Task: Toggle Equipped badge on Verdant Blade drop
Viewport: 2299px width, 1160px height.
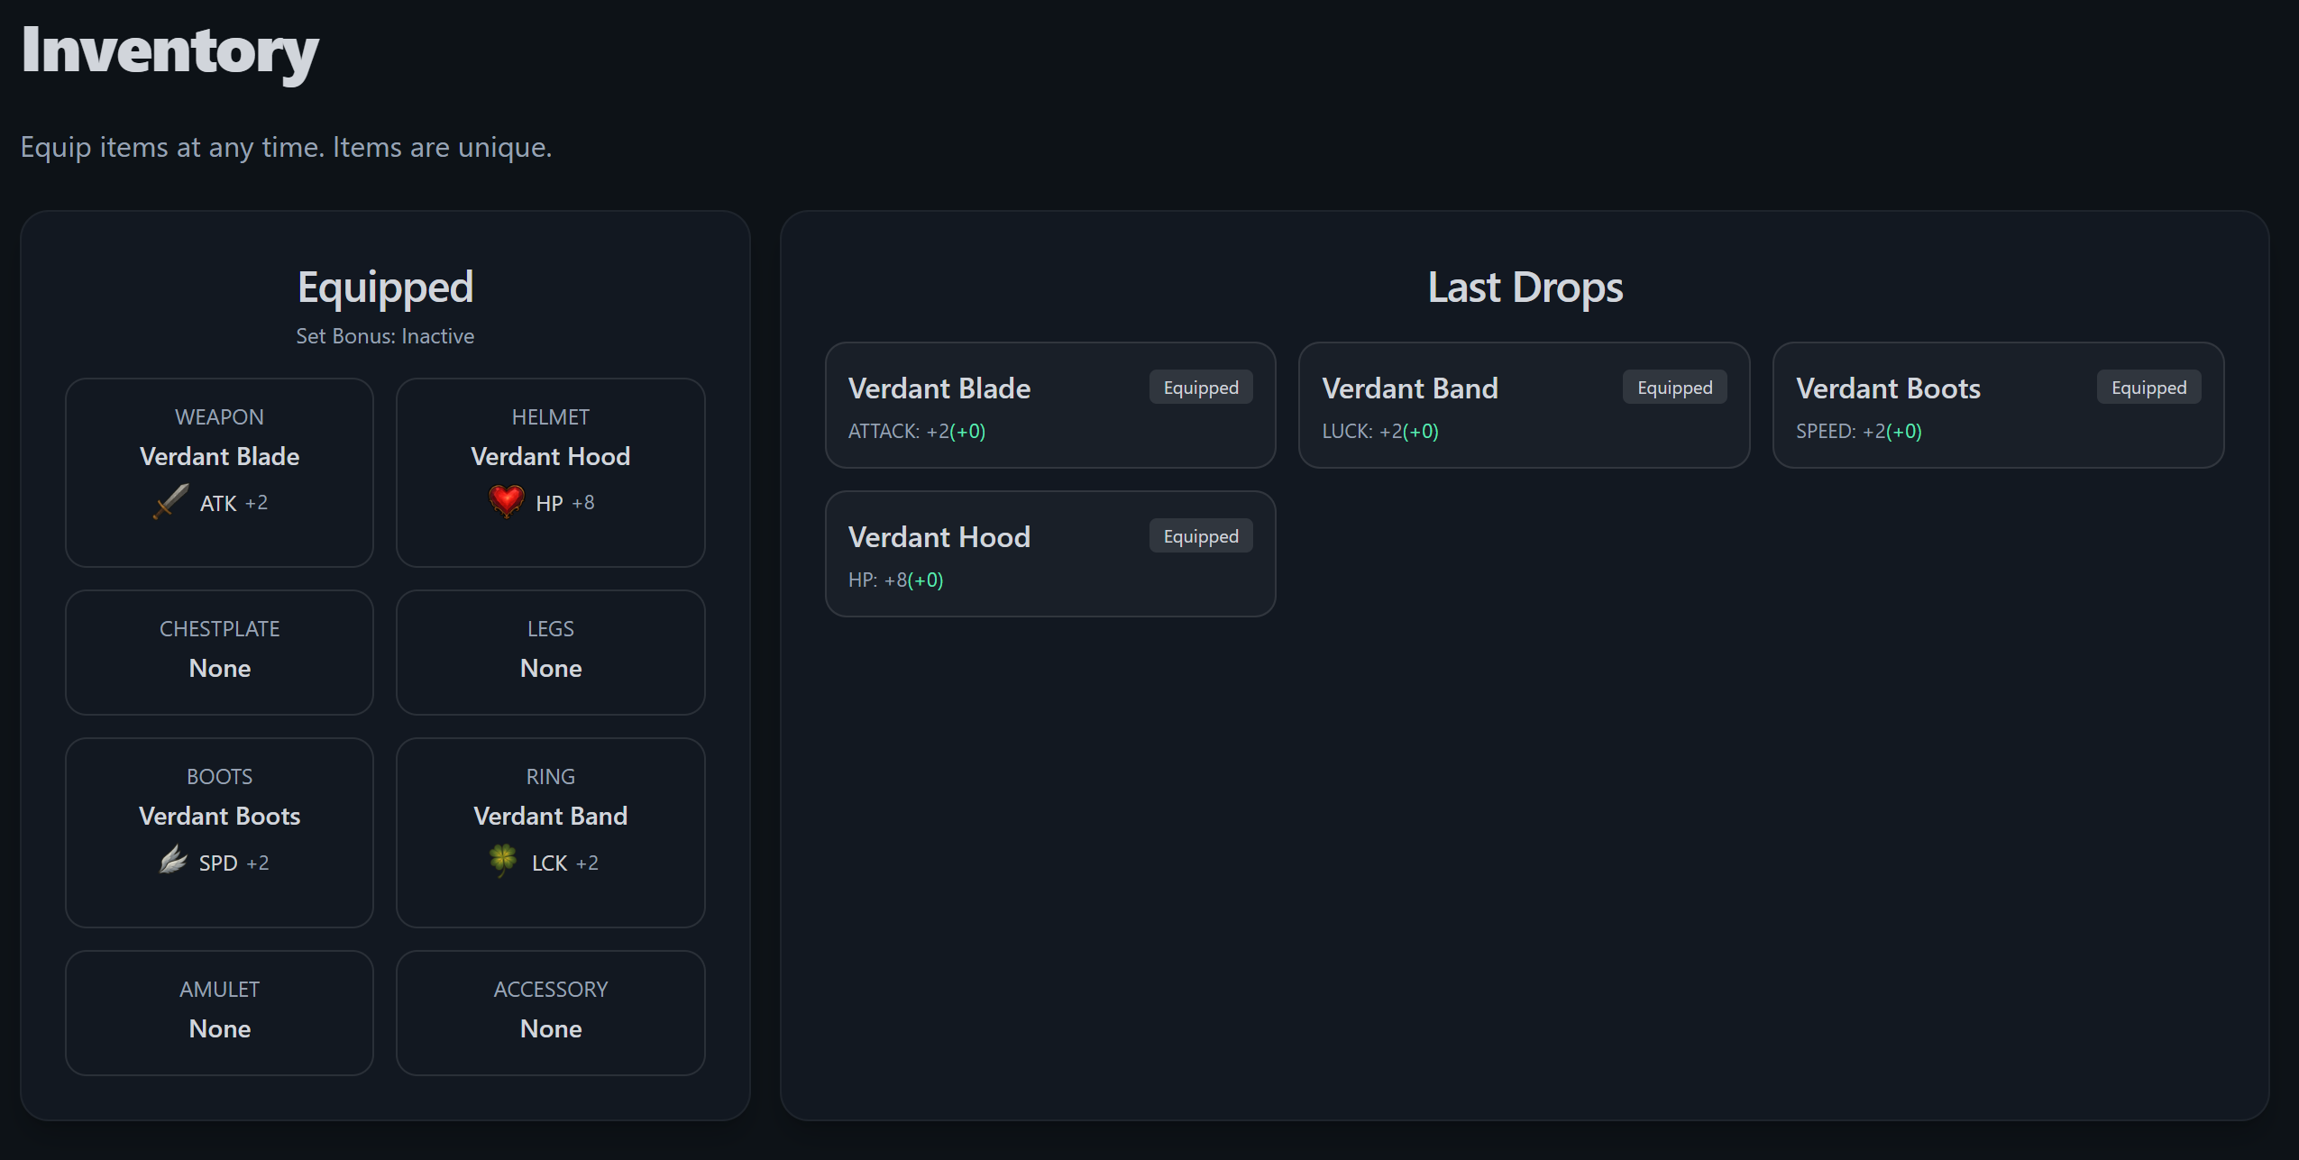Action: [x=1200, y=388]
